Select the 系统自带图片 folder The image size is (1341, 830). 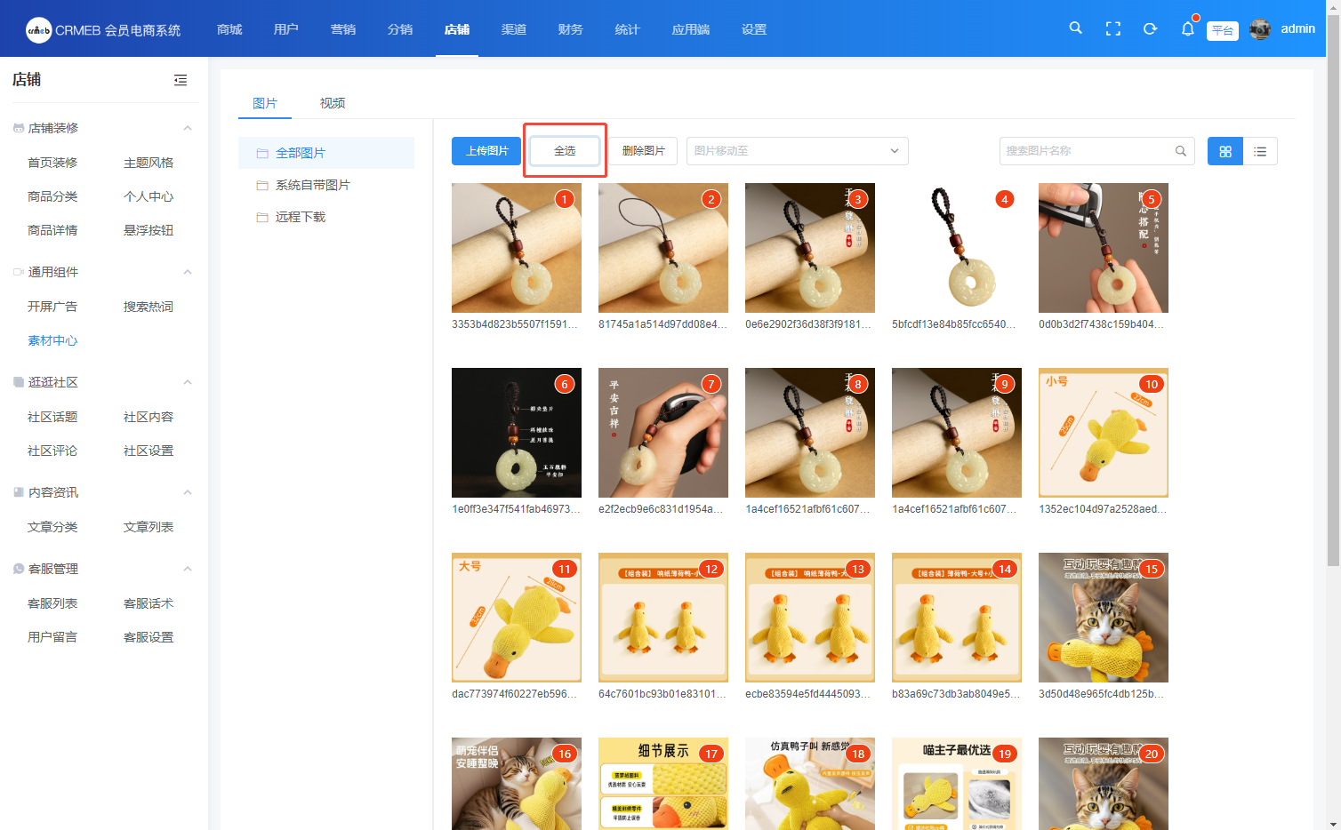[x=326, y=185]
